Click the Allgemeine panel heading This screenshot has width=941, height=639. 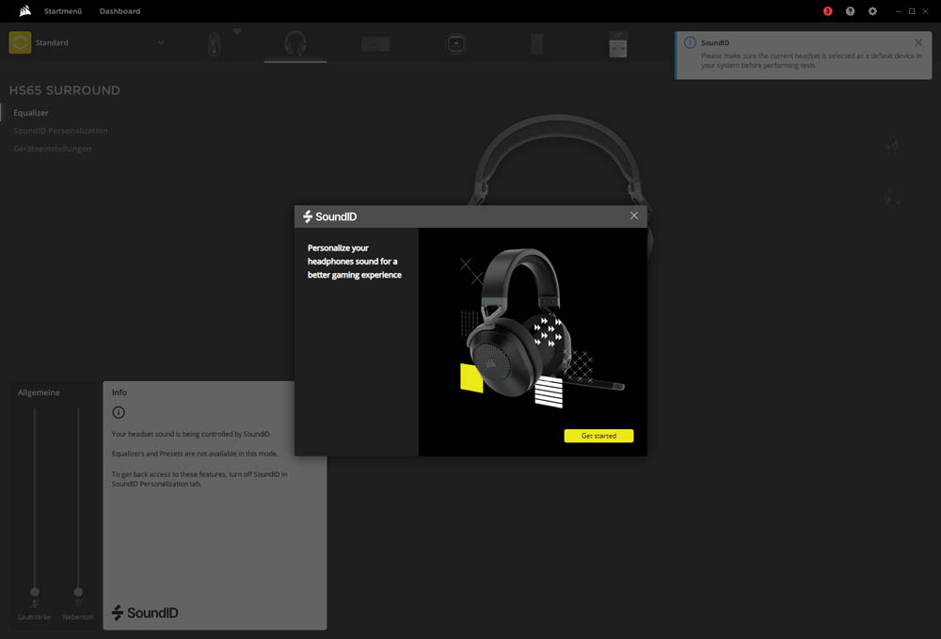pyautogui.click(x=39, y=392)
